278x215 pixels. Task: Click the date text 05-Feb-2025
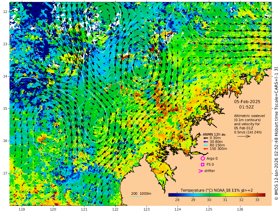pos(247,101)
